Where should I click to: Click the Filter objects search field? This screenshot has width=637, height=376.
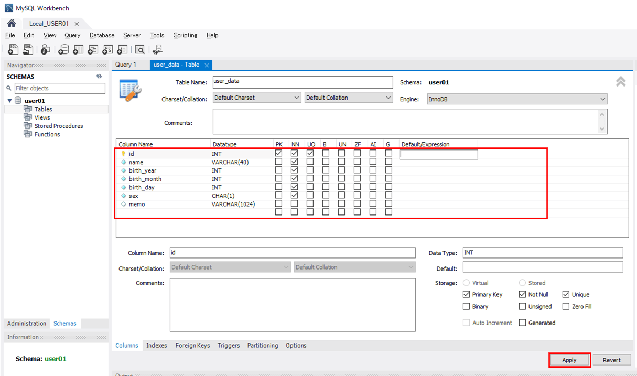point(59,88)
